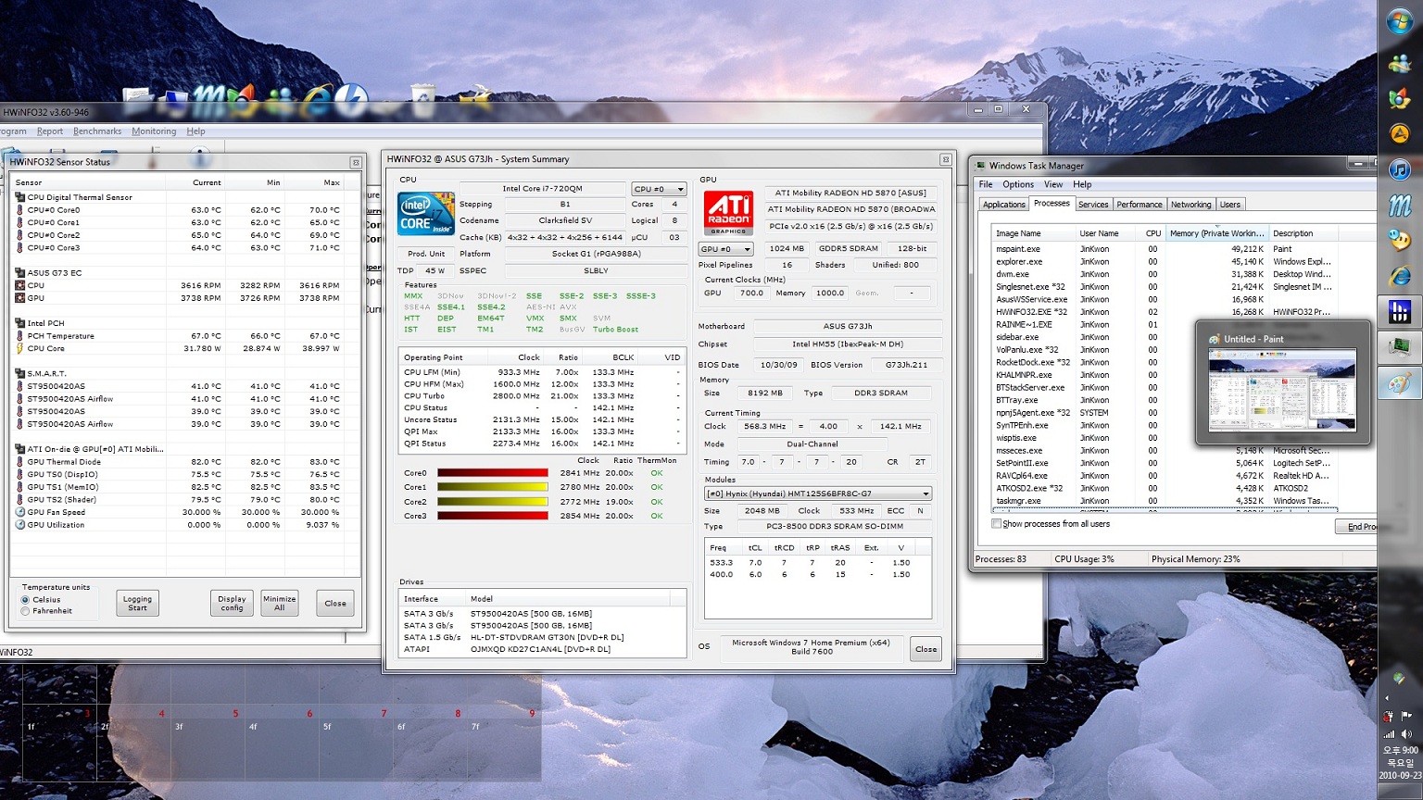Open Benchmarks menu in HWiNFO32

pos(97,131)
